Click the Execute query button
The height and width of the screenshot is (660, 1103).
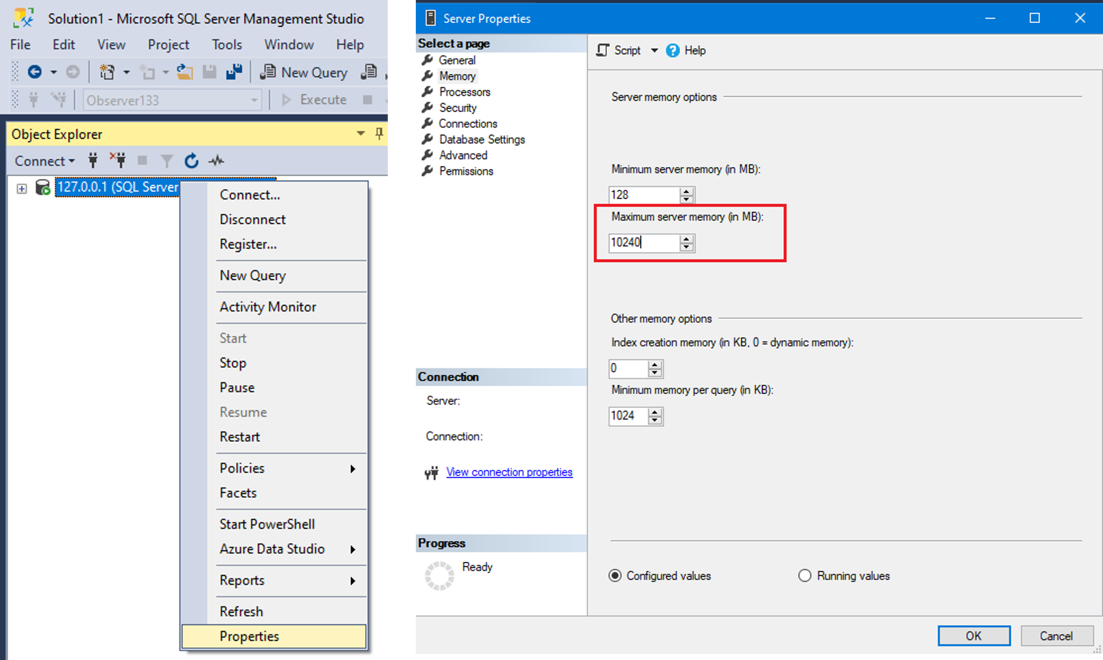(314, 100)
